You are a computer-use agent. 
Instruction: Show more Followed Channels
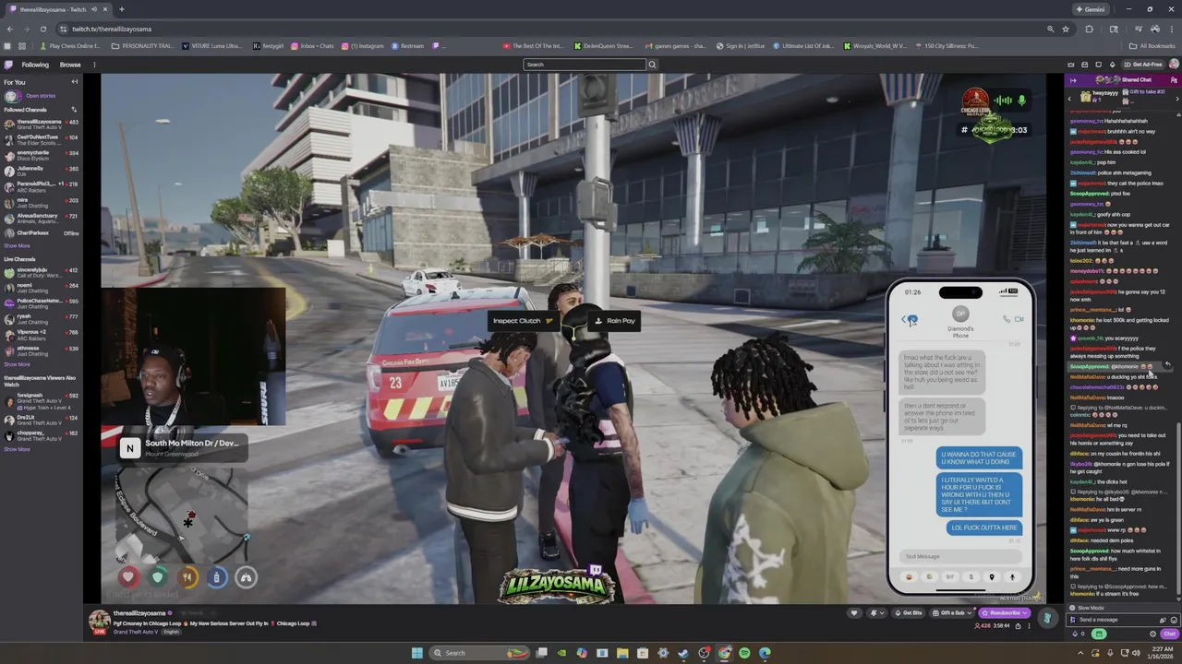click(17, 246)
